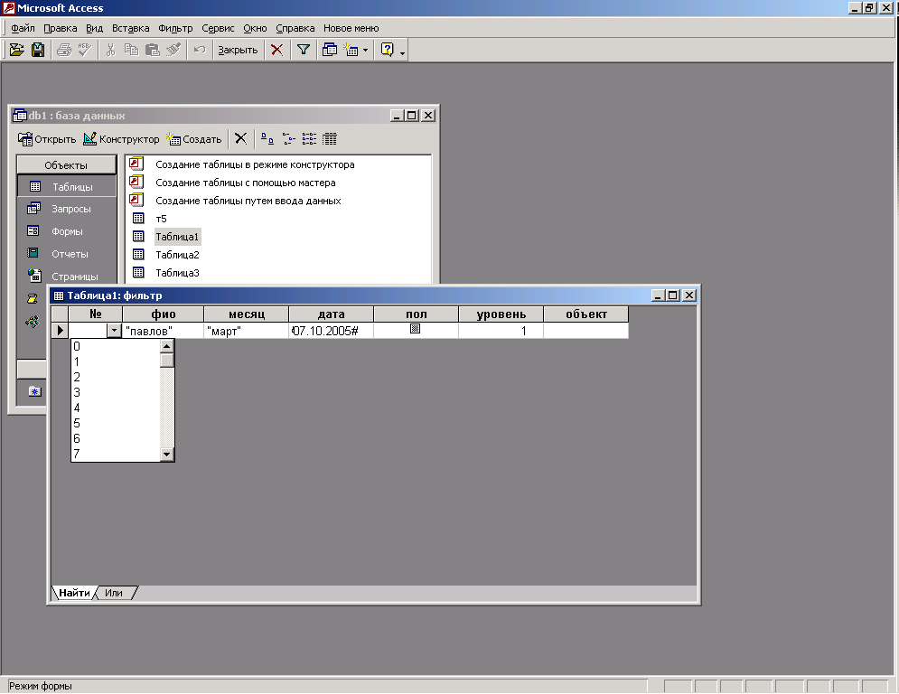Open the New object dropdown arrow
Screen dimensions: 899x694
coord(365,51)
